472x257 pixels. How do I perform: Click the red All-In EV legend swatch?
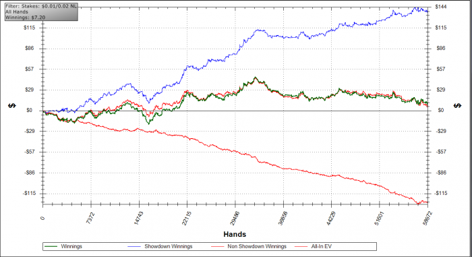(301, 246)
